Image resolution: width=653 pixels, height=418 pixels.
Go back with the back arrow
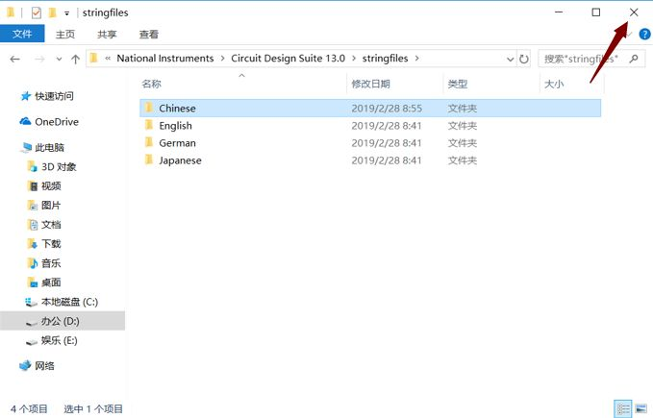point(15,59)
